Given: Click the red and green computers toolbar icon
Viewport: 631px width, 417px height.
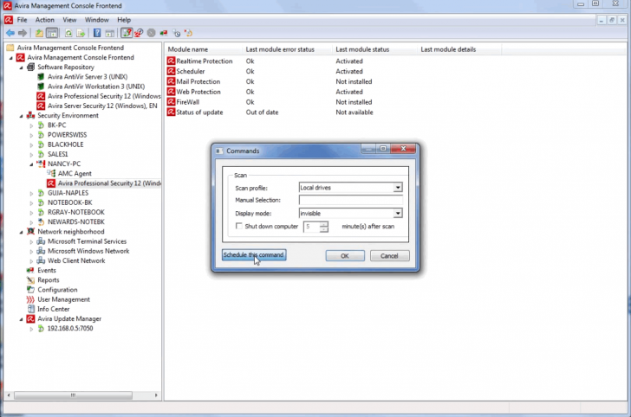Looking at the screenshot, I should pos(163,33).
